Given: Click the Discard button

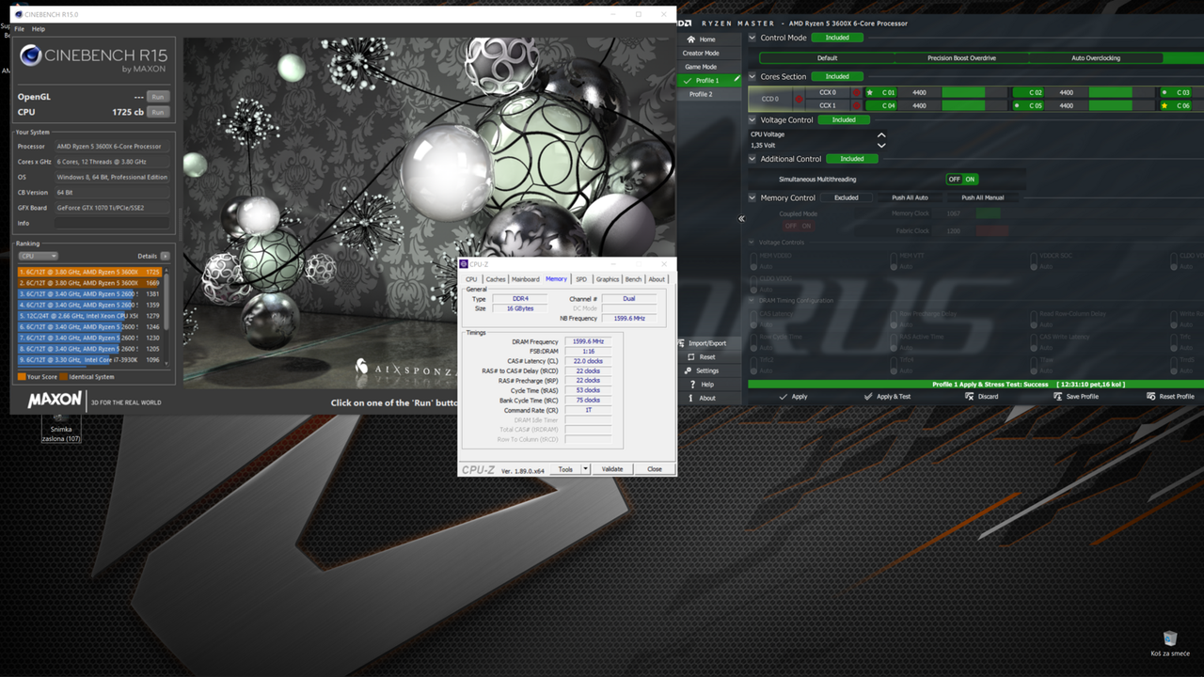Looking at the screenshot, I should 981,397.
